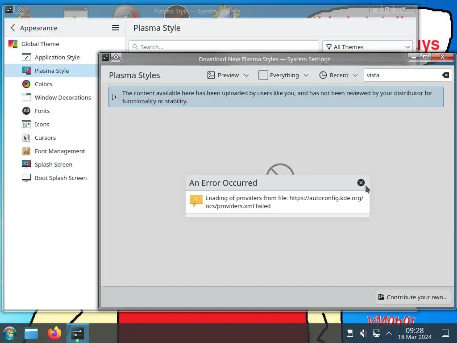Click the Everything checkbox-style icon
The height and width of the screenshot is (343, 457).
click(x=263, y=75)
